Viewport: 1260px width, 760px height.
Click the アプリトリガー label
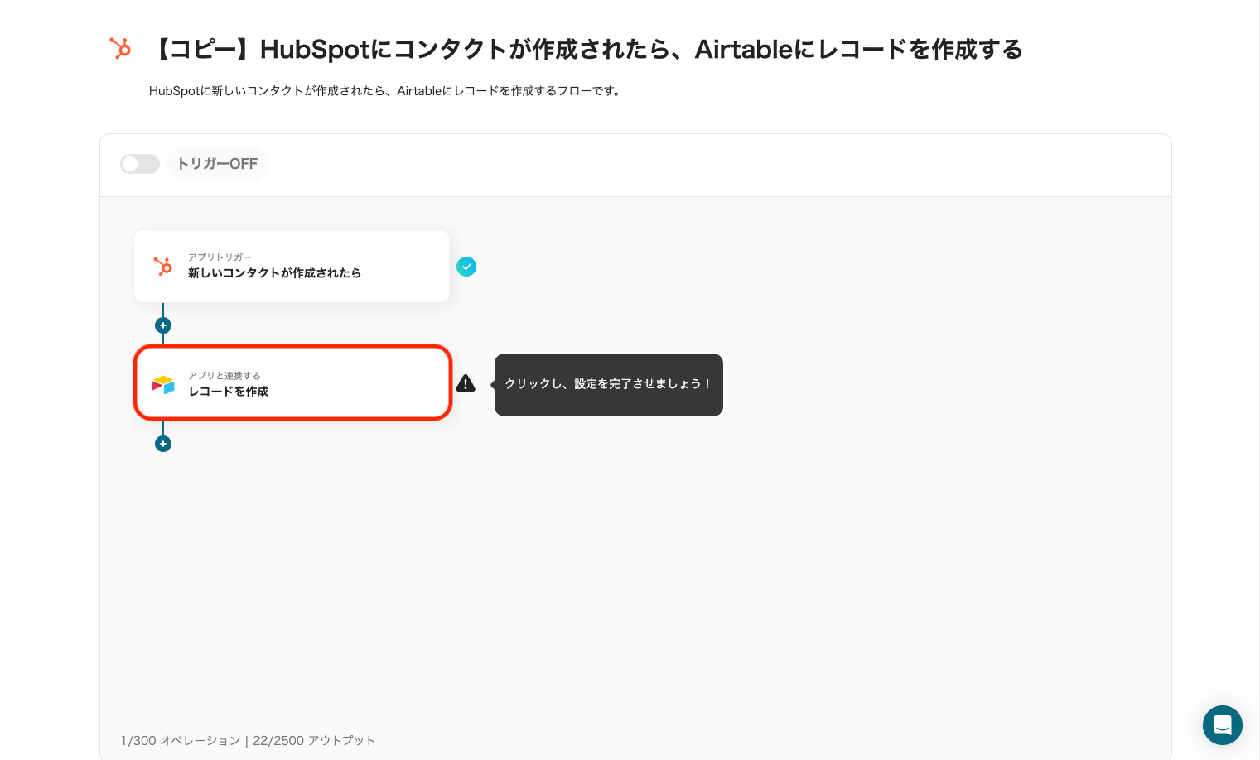click(x=220, y=257)
